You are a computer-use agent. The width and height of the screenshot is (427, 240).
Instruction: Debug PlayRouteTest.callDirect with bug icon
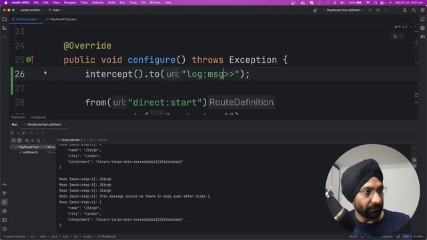coord(378,10)
